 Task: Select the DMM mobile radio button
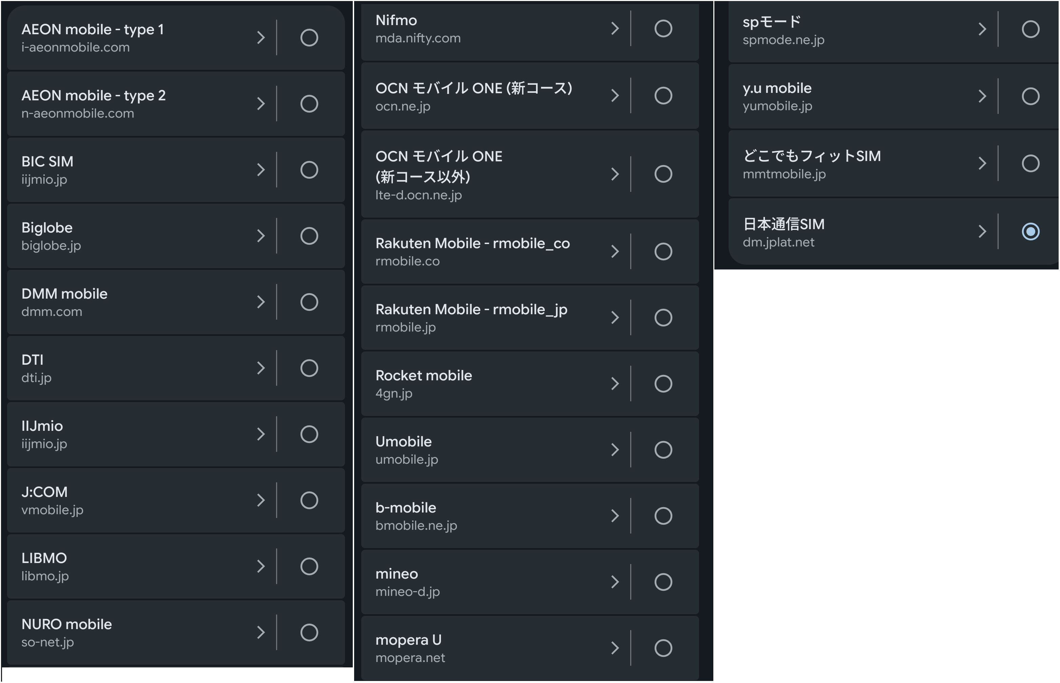(309, 302)
